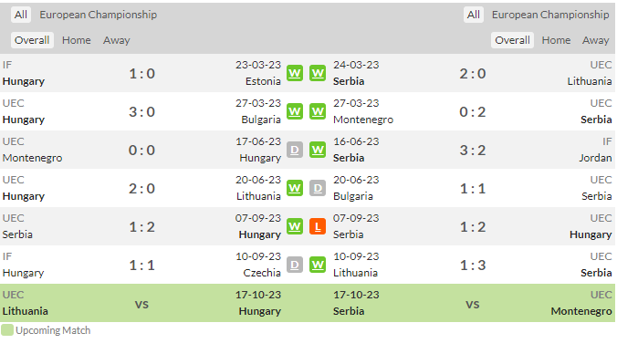Select the left All filter tab
The image size is (617, 354).
(x=21, y=15)
